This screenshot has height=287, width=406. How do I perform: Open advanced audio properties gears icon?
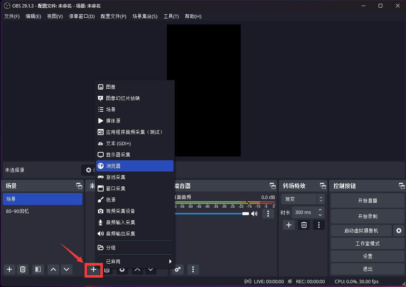click(178, 269)
